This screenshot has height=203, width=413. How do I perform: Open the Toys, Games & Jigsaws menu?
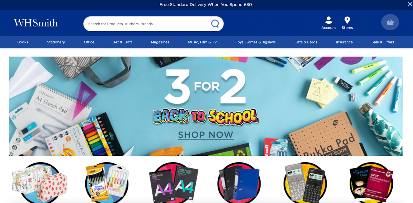[256, 42]
